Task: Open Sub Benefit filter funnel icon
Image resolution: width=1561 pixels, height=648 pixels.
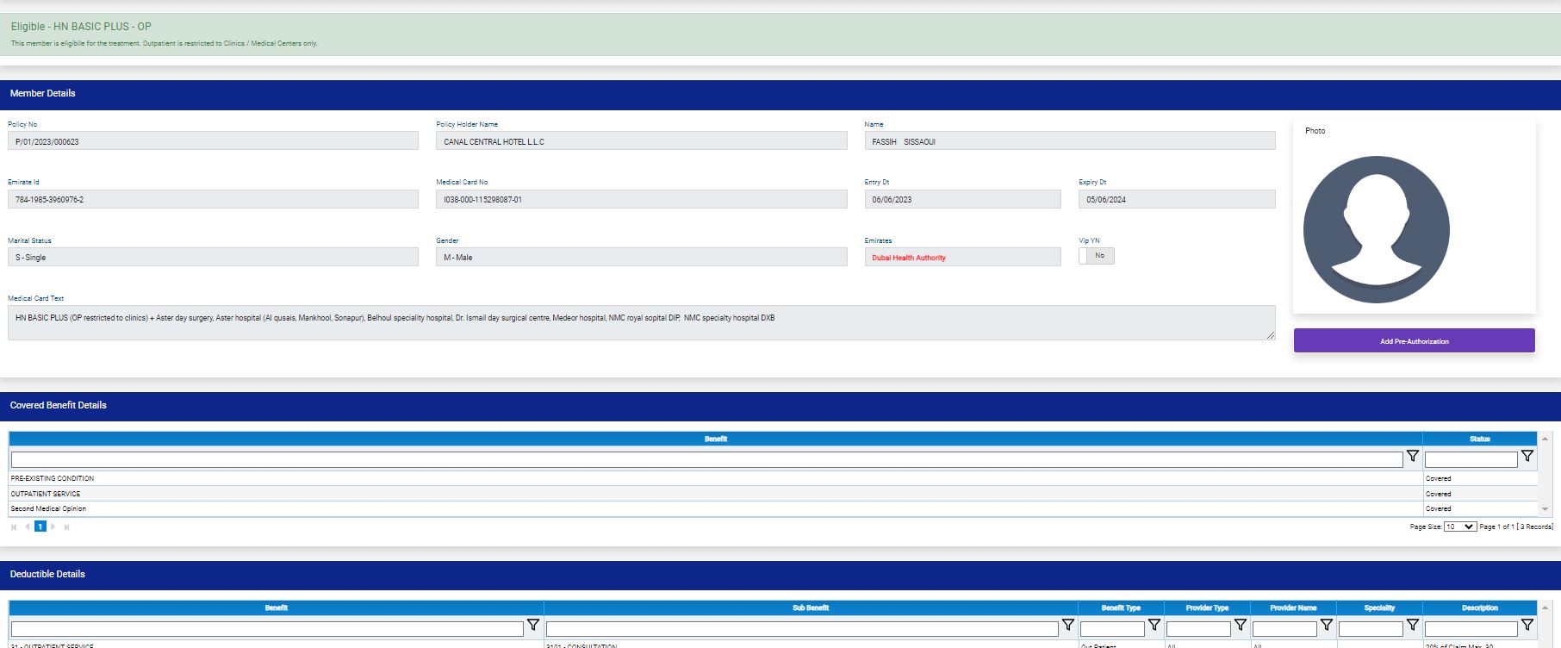Action: tap(1067, 625)
